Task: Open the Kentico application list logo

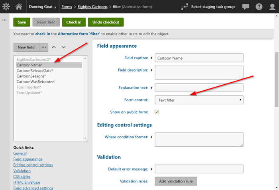Action: click(x=6, y=7)
